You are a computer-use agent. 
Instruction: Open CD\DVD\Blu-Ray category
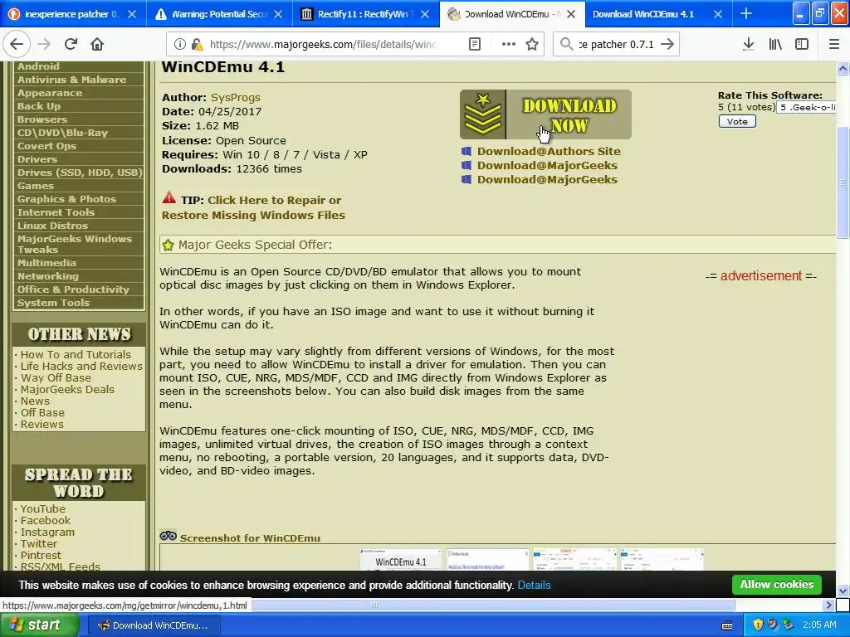coord(62,133)
